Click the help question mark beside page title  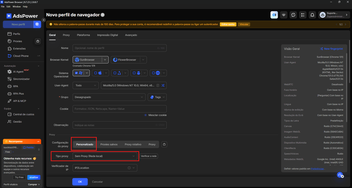tap(102, 15)
